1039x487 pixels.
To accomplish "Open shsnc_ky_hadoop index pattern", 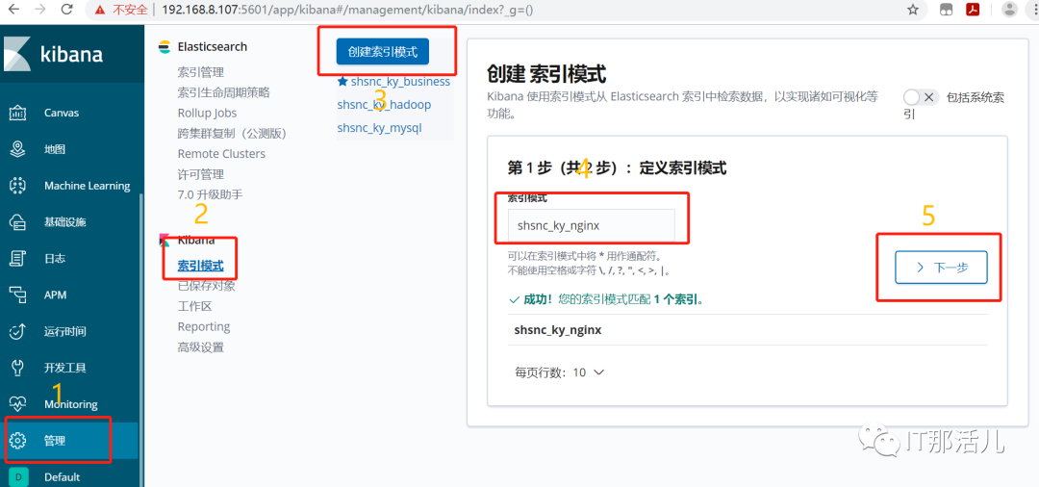I will coord(384,105).
